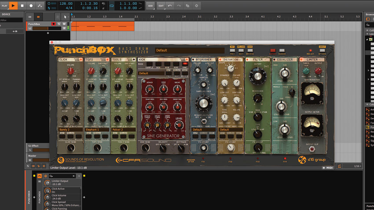Click the undo arrow icon
This screenshot has width=374, height=210.
click(170, 6)
